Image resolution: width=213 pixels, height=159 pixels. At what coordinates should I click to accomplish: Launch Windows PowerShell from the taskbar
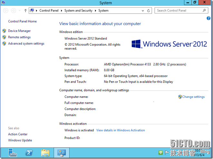click(x=29, y=153)
